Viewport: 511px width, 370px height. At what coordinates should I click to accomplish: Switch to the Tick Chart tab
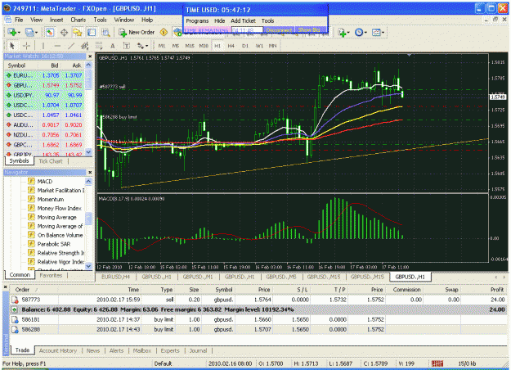(51, 161)
